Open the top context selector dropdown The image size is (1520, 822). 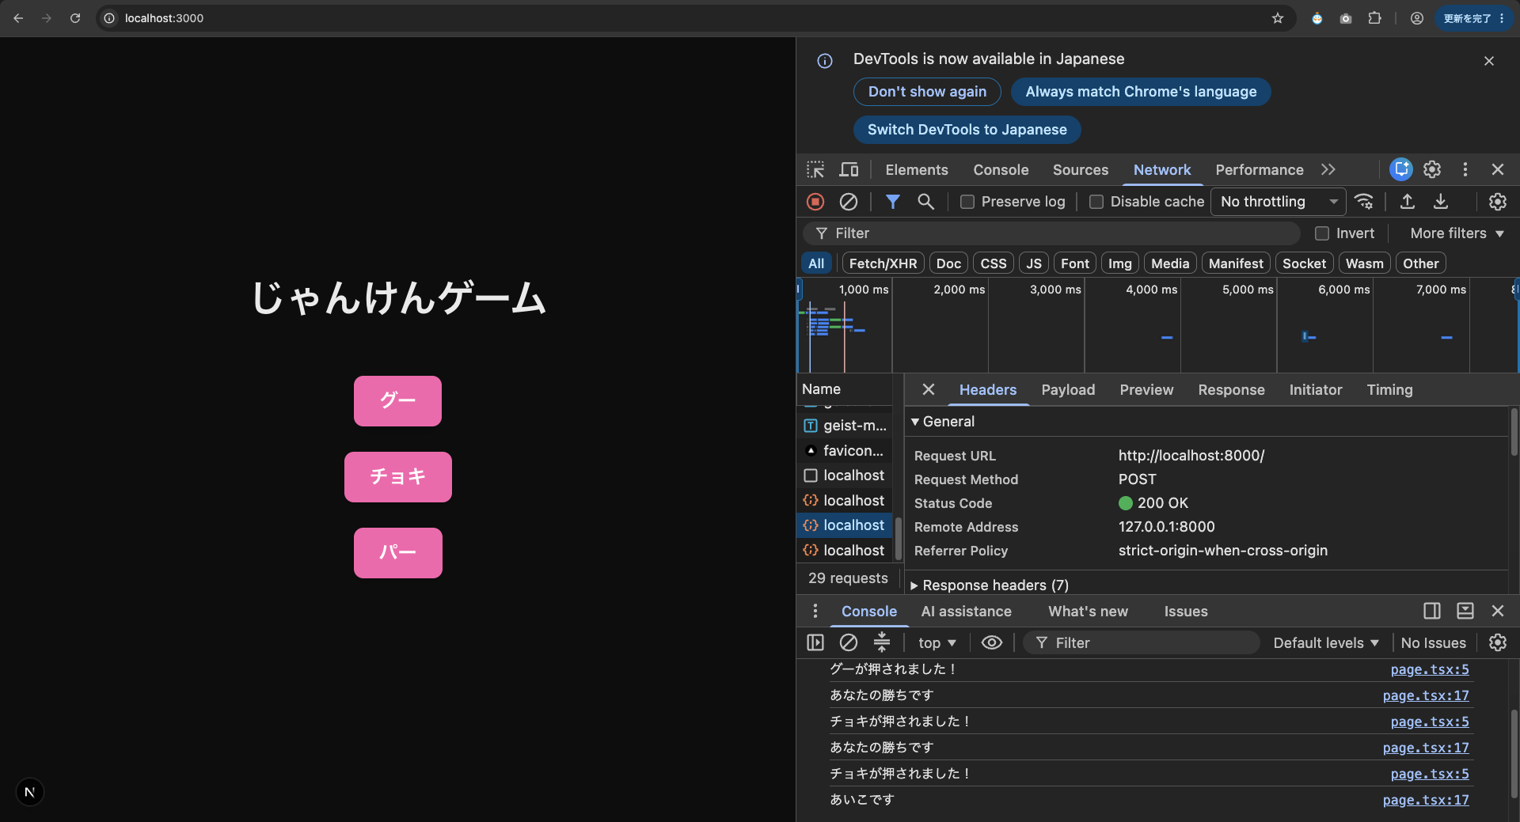coord(937,643)
